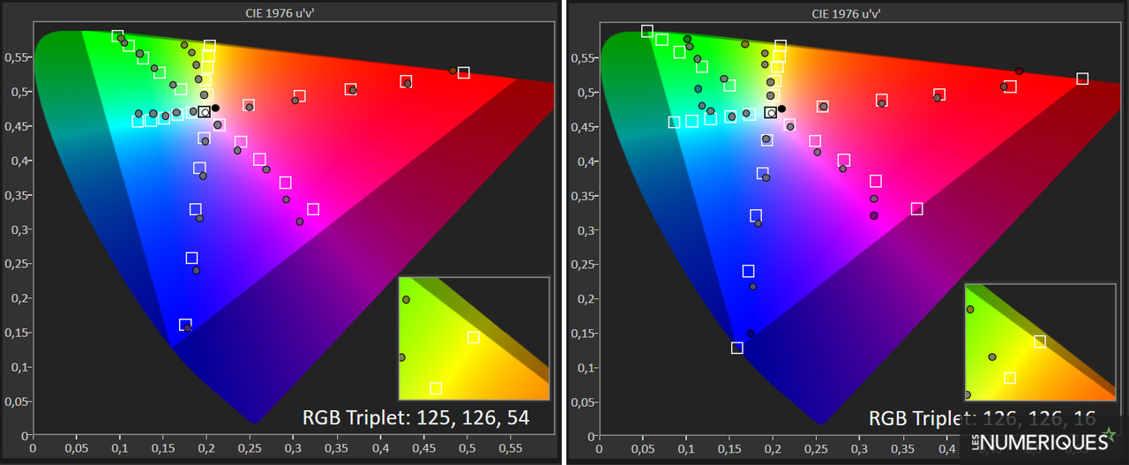Select the rightmost red target square in left chart

click(464, 73)
